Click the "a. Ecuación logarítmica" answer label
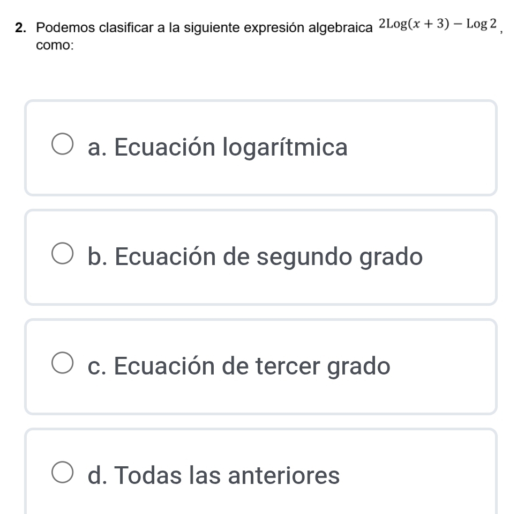The image size is (517, 514). click(x=218, y=147)
